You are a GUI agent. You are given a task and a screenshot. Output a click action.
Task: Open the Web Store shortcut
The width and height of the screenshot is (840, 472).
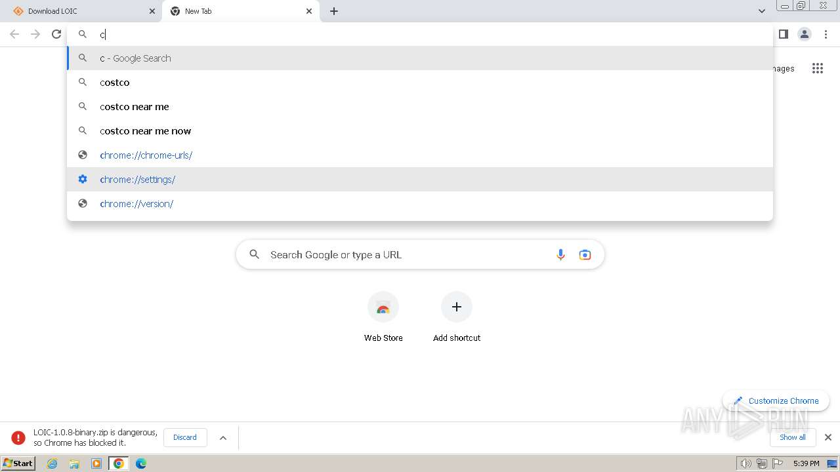click(x=383, y=317)
